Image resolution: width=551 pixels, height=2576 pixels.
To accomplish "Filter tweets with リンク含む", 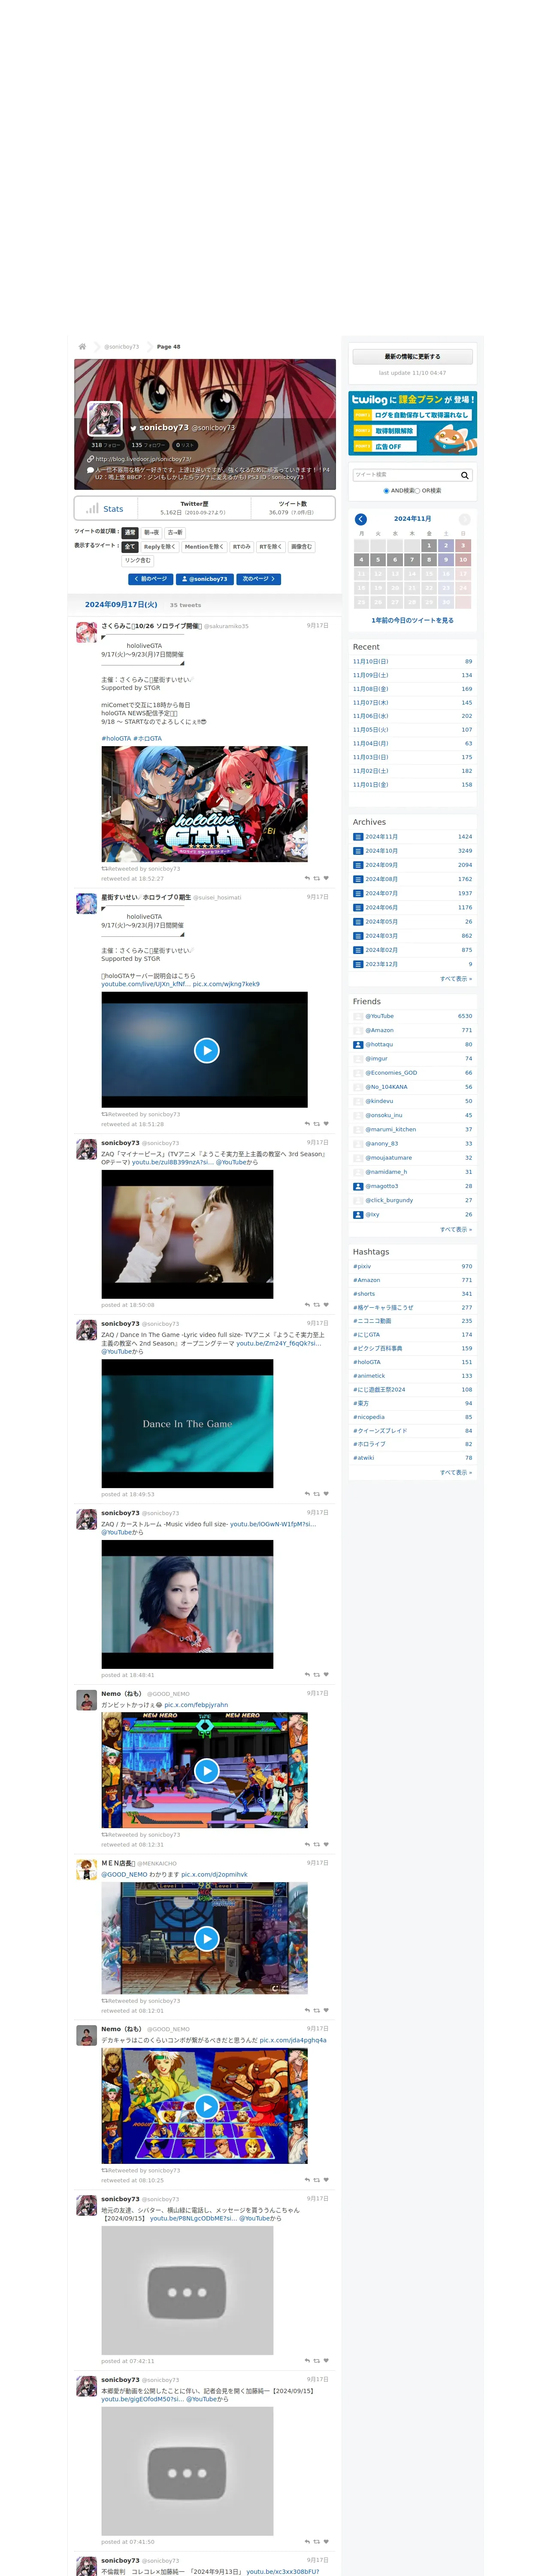I will [x=138, y=561].
